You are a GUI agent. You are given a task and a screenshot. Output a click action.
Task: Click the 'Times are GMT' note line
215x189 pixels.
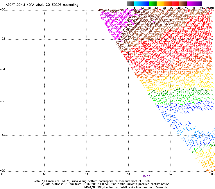click(92, 181)
